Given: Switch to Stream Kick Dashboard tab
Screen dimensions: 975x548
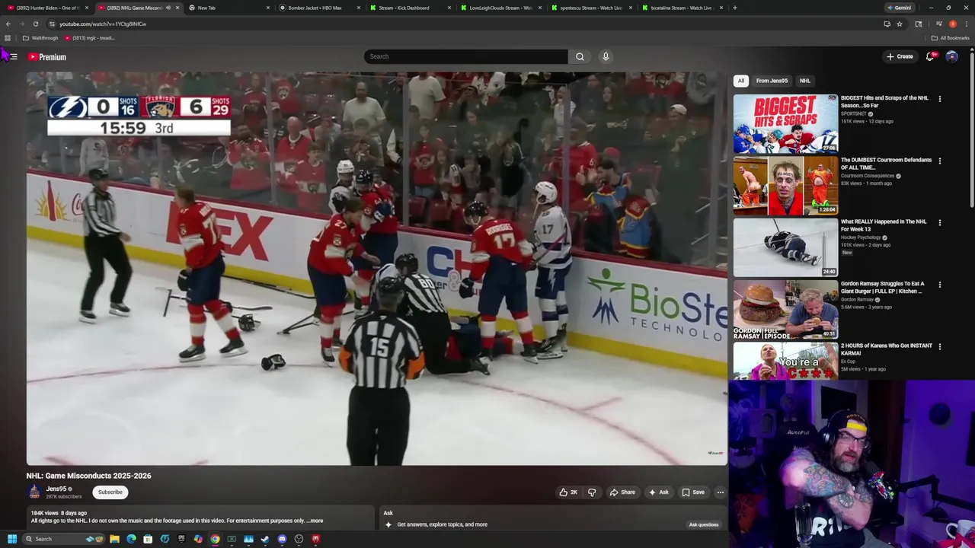Looking at the screenshot, I should [409, 8].
